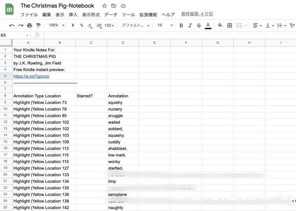The image size is (296, 211).
Task: Open the zoom 100% dropdown
Action: click(x=56, y=25)
